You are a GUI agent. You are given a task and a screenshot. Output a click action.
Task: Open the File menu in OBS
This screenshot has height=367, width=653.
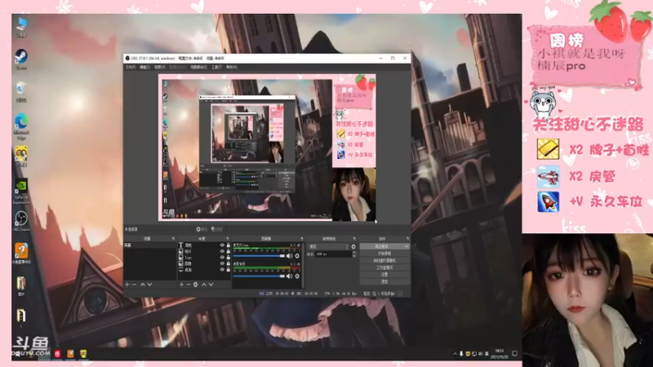point(131,67)
